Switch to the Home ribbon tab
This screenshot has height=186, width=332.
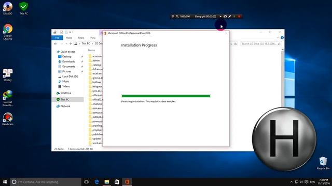(x=69, y=38)
